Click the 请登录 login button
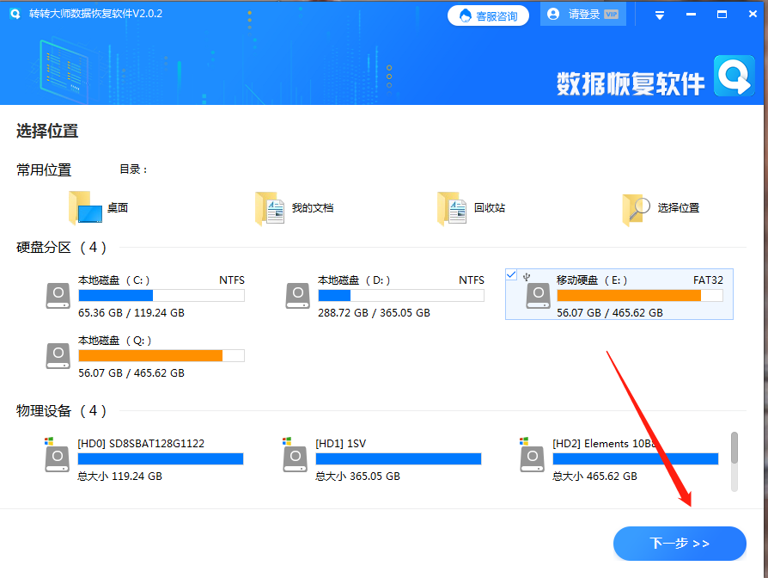The width and height of the screenshot is (768, 578). click(582, 14)
